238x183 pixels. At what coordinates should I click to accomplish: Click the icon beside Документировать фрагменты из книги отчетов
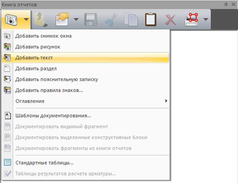point(8,148)
